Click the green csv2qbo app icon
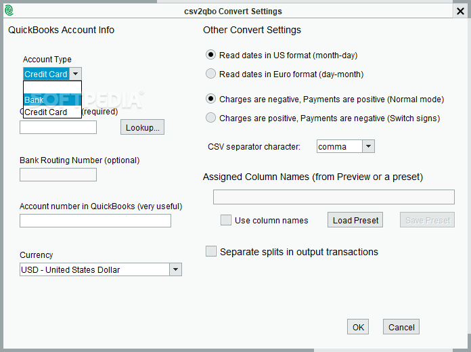The image size is (471, 352). click(9, 11)
